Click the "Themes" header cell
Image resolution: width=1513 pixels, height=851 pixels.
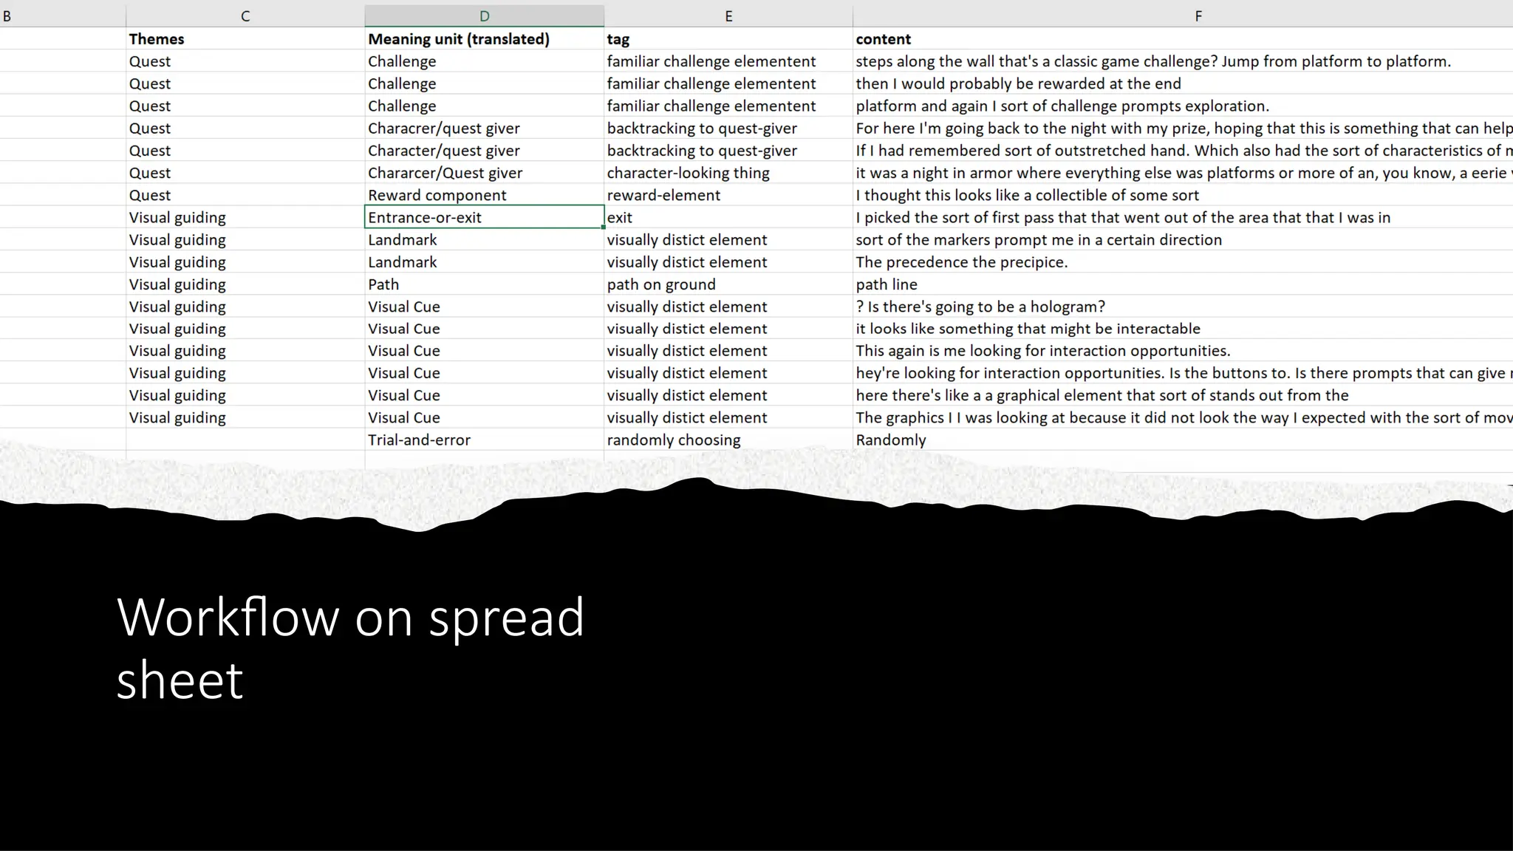coord(245,39)
